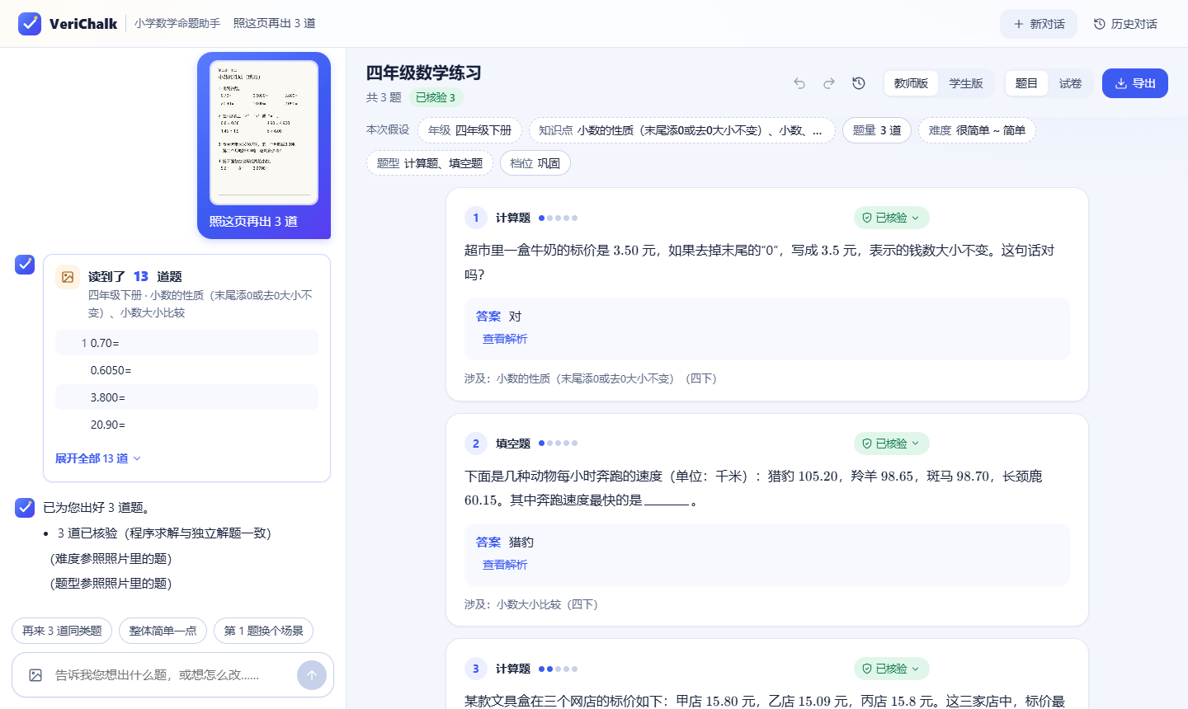Click difficulty dots on question 1

tap(558, 218)
